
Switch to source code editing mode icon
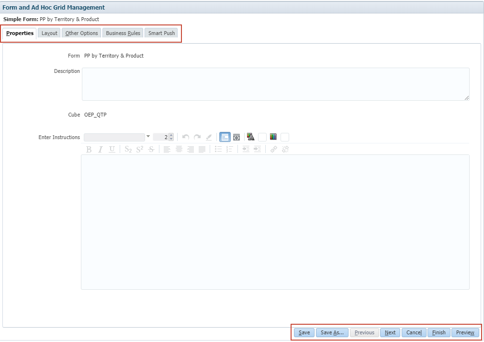[236, 137]
